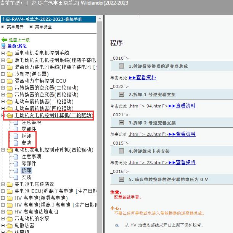Click the folder icon for 后电动机发电机控制系统

[x=10, y=53]
